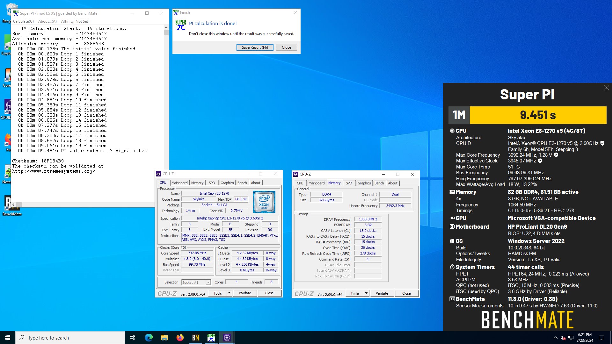Click the GPU section icon in BenchMate panel
The width and height of the screenshot is (612, 344).
click(x=452, y=218)
